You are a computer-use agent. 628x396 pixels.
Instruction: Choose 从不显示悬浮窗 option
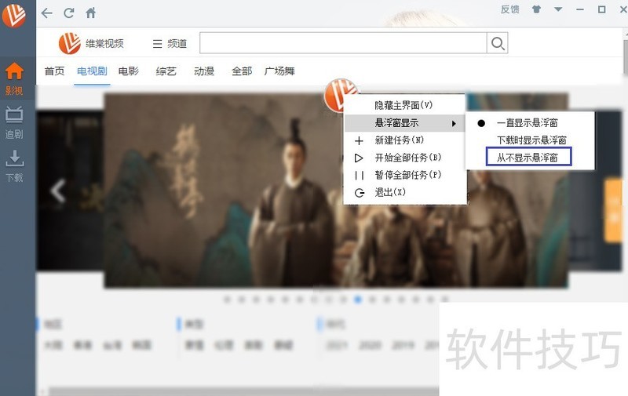528,158
